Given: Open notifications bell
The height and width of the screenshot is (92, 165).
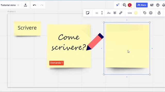Looking at the screenshot, I should [163, 5].
